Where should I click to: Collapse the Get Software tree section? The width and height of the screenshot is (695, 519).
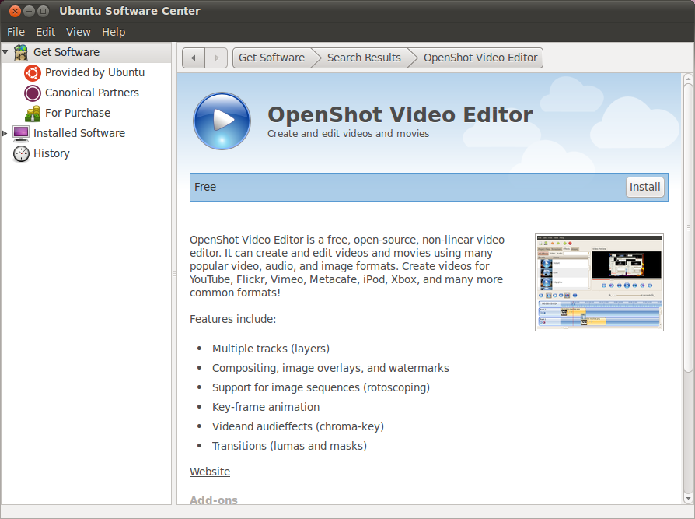click(x=5, y=53)
